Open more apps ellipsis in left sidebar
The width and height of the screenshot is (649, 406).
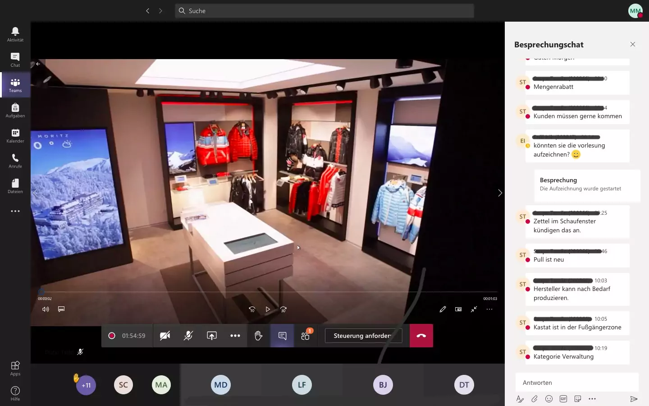(x=15, y=211)
